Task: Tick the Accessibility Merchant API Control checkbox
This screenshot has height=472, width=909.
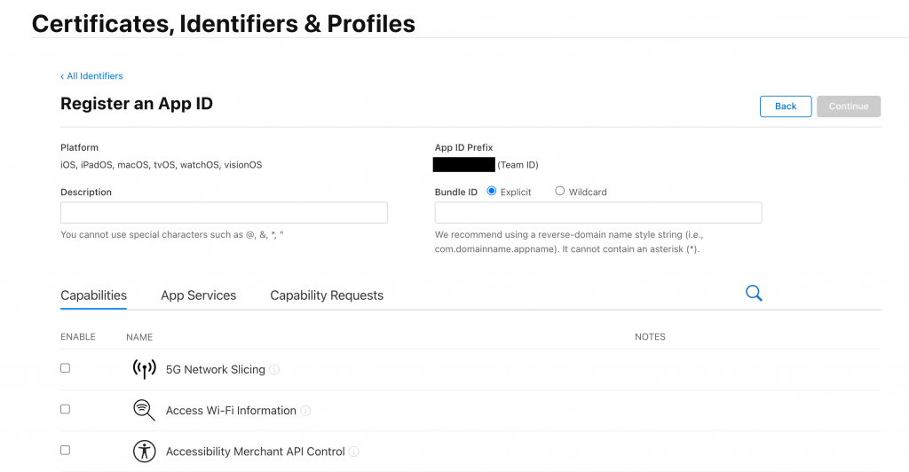Action: [x=65, y=450]
